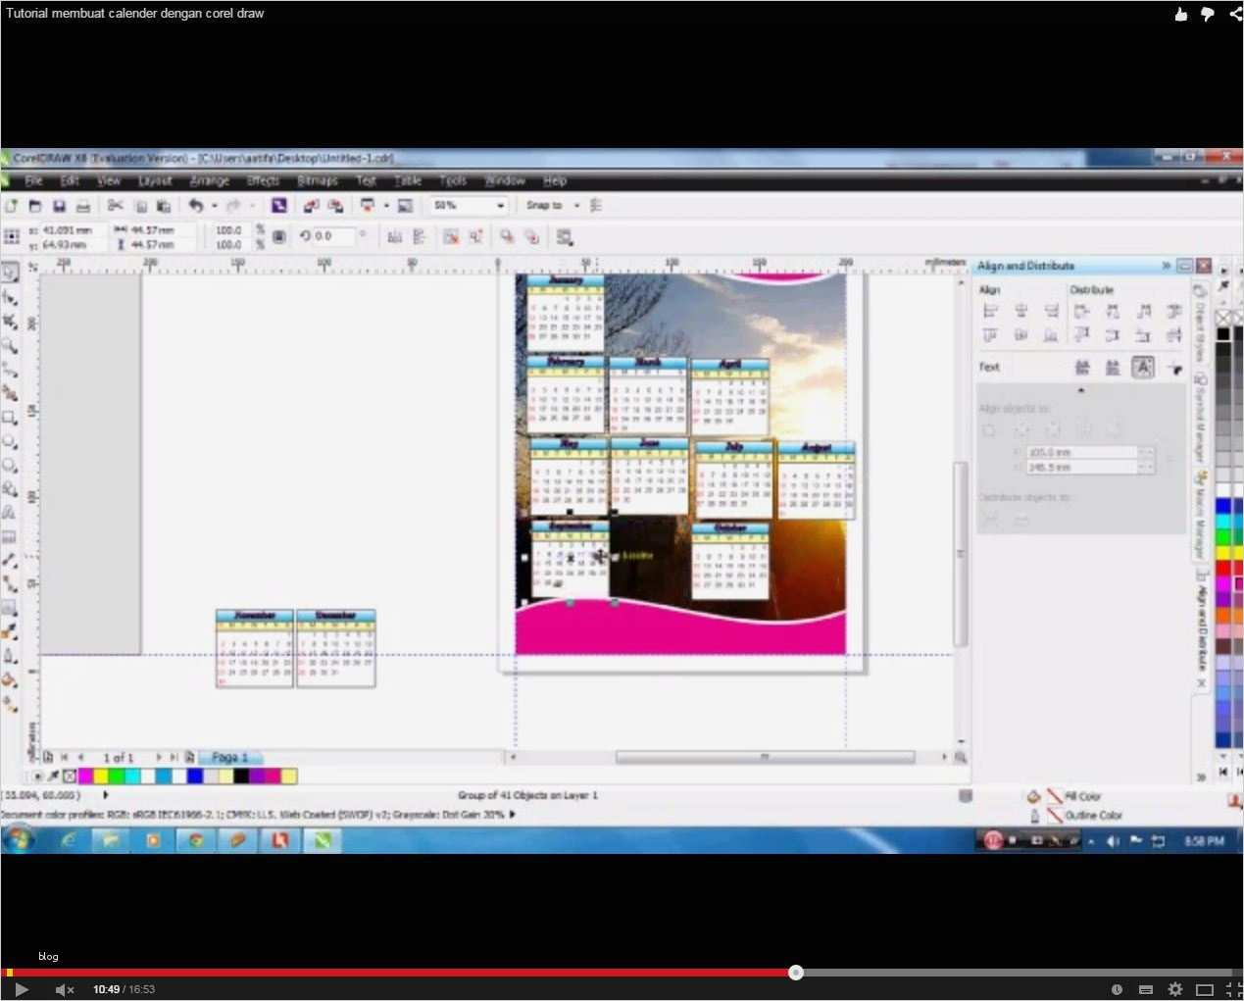The height and width of the screenshot is (1001, 1244).
Task: Toggle theater mode in the video player
Action: 1205,989
